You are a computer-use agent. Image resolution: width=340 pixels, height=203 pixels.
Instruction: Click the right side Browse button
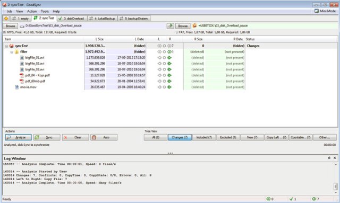point(183,26)
